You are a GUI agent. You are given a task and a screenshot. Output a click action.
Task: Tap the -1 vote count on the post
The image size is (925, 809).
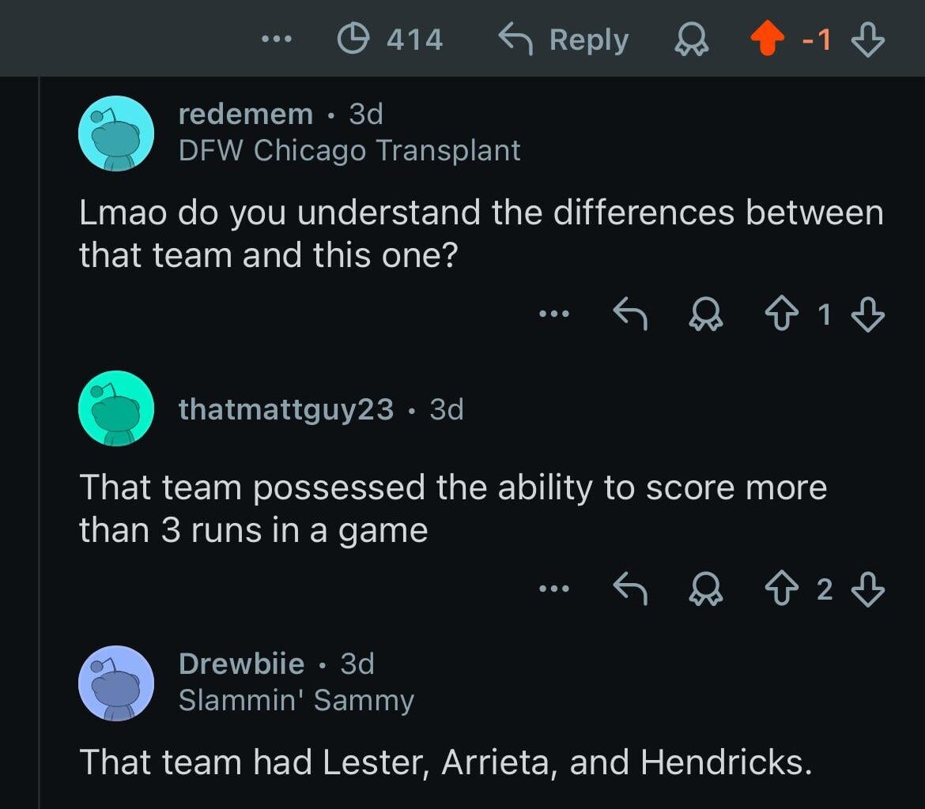click(817, 39)
